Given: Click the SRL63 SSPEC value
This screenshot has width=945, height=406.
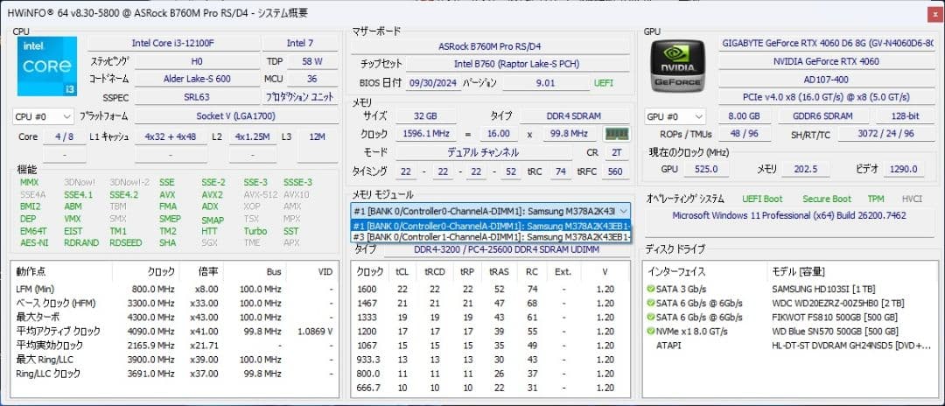Looking at the screenshot, I should point(197,96).
